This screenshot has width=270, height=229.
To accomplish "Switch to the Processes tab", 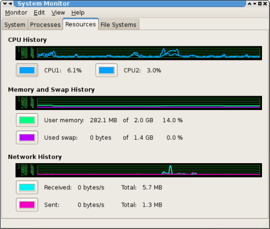I will pos(45,24).
